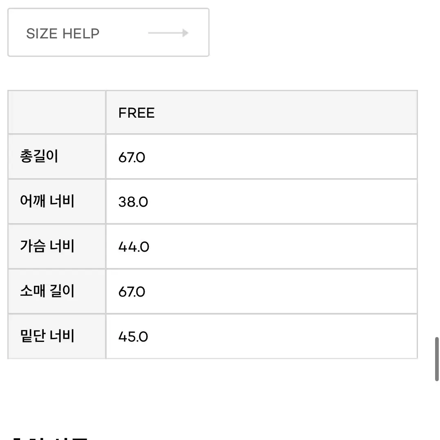
Task: Click the 소매 길이 row label
Action: click(x=47, y=291)
